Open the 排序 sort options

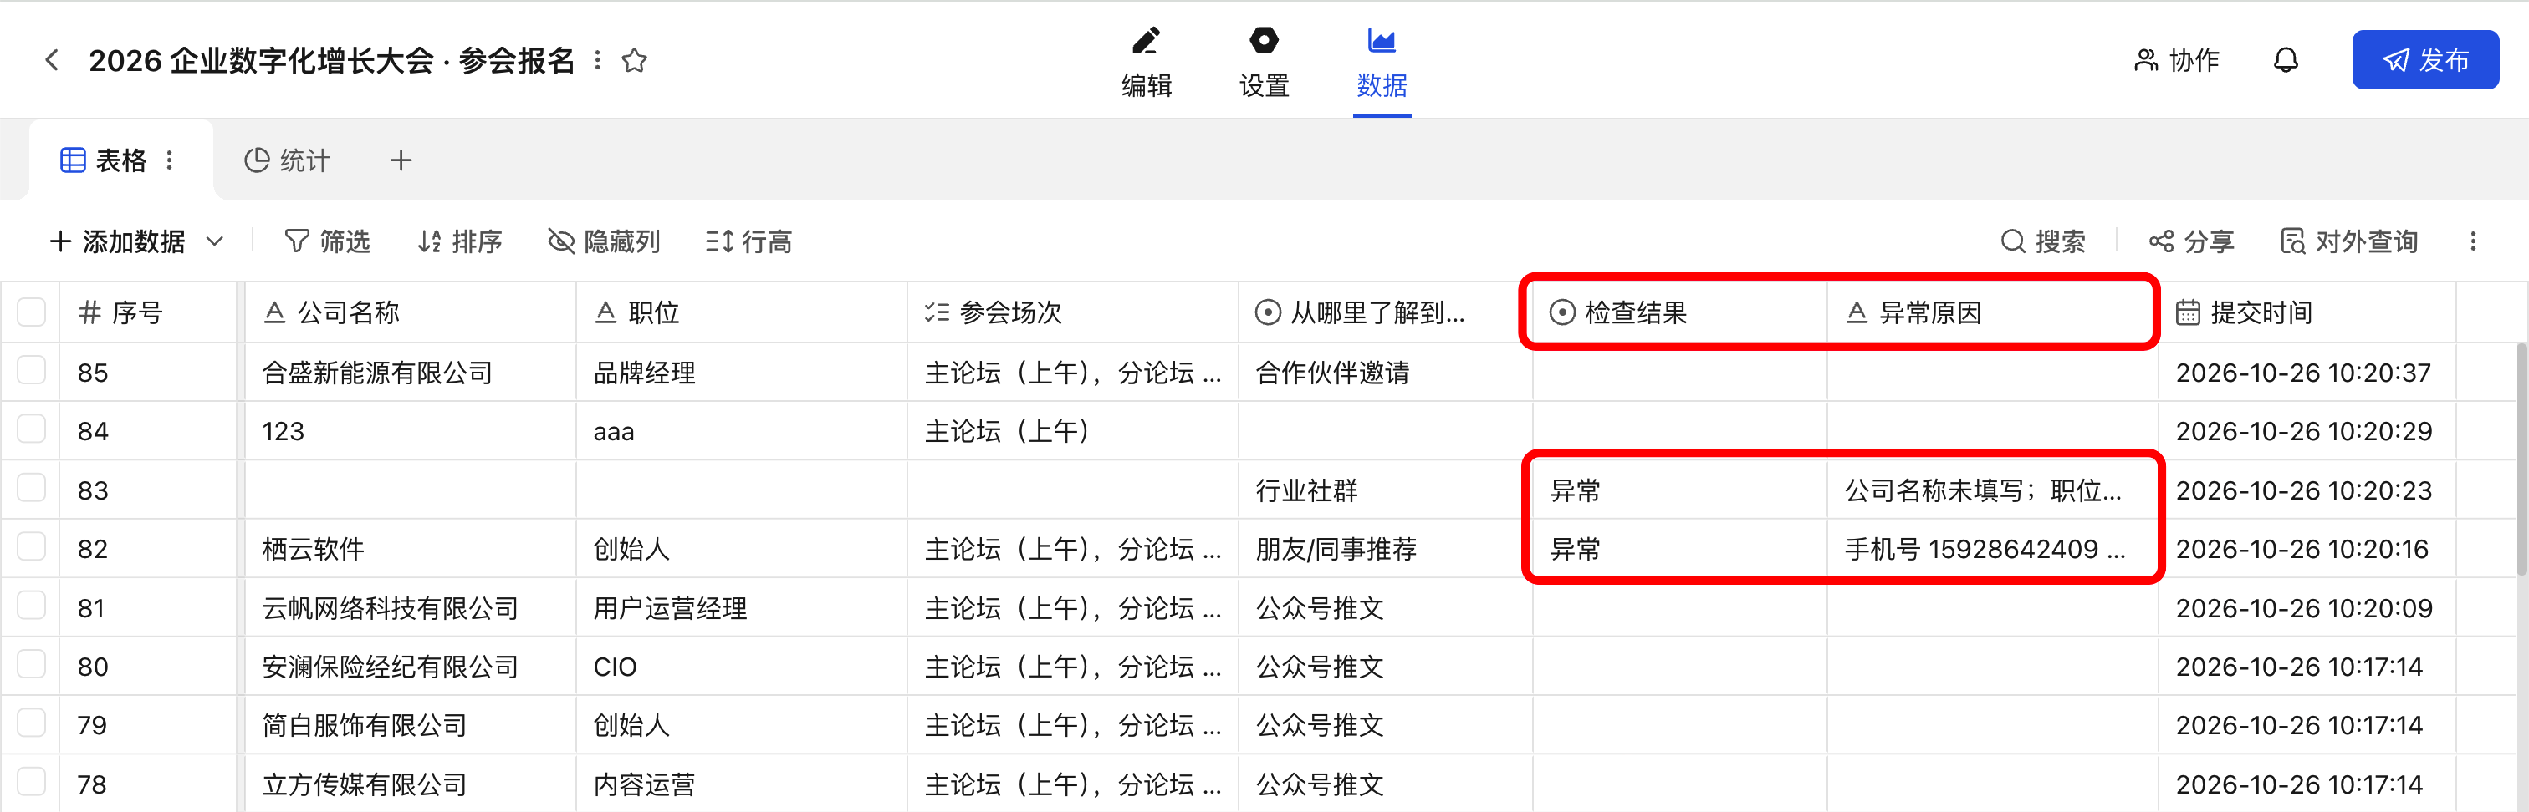tap(459, 241)
